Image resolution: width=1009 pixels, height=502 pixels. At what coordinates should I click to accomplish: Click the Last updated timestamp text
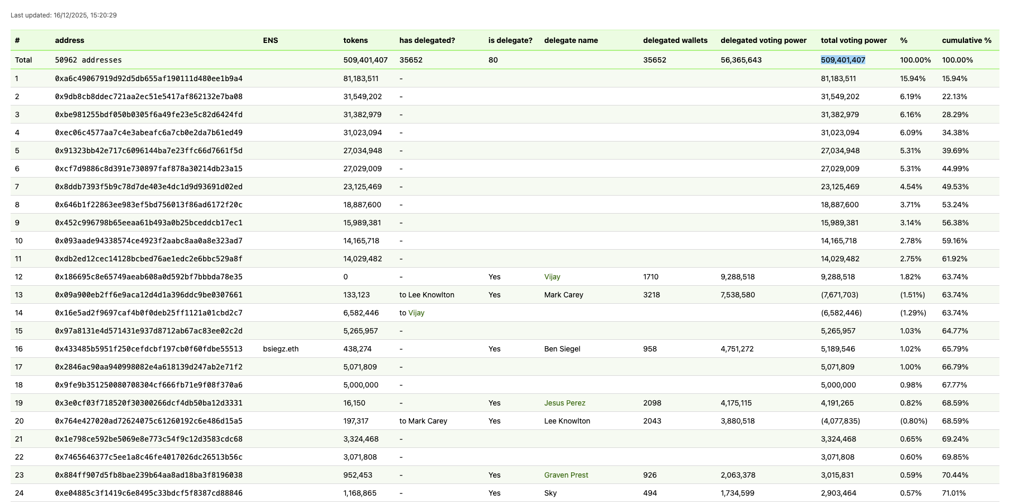point(64,15)
